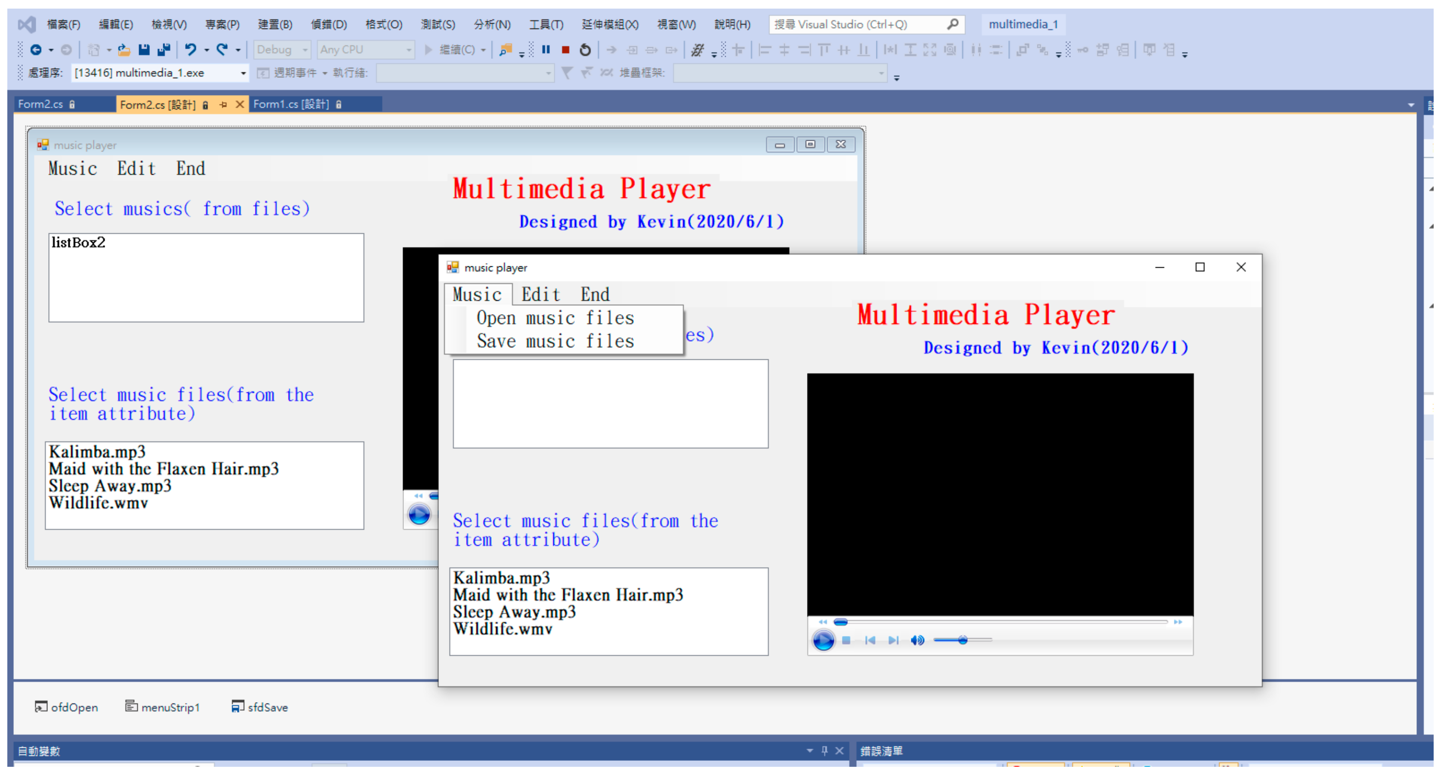Stop debugging with the red square
Screen dimensions: 1447x781
point(565,50)
